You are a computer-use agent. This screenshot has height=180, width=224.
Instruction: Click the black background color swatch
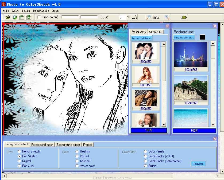203,37
